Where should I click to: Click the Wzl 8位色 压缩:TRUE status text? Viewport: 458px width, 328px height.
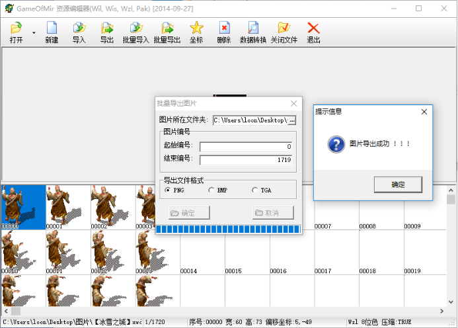pyautogui.click(x=379, y=322)
